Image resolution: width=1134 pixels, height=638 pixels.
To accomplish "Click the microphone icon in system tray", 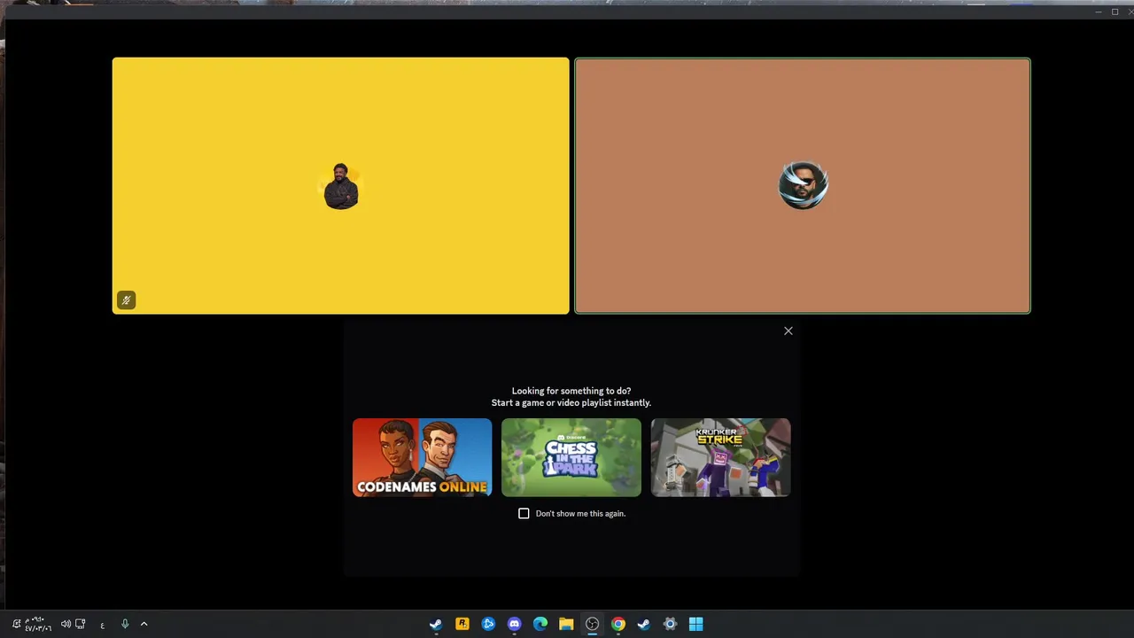I will [x=125, y=624].
